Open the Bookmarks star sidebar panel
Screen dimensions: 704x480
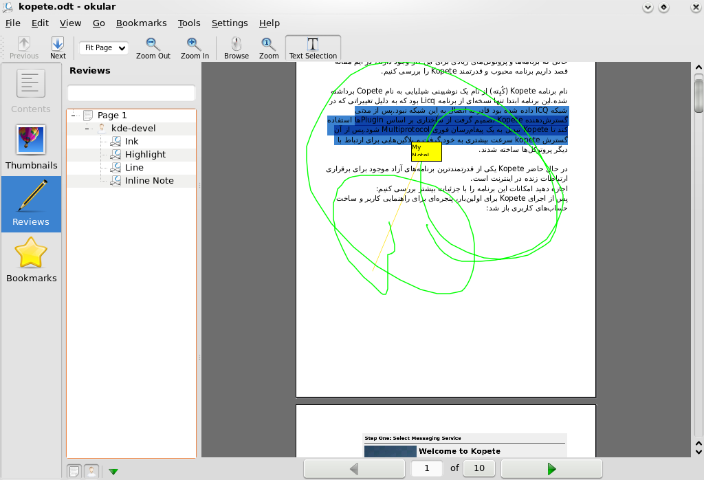tap(31, 260)
